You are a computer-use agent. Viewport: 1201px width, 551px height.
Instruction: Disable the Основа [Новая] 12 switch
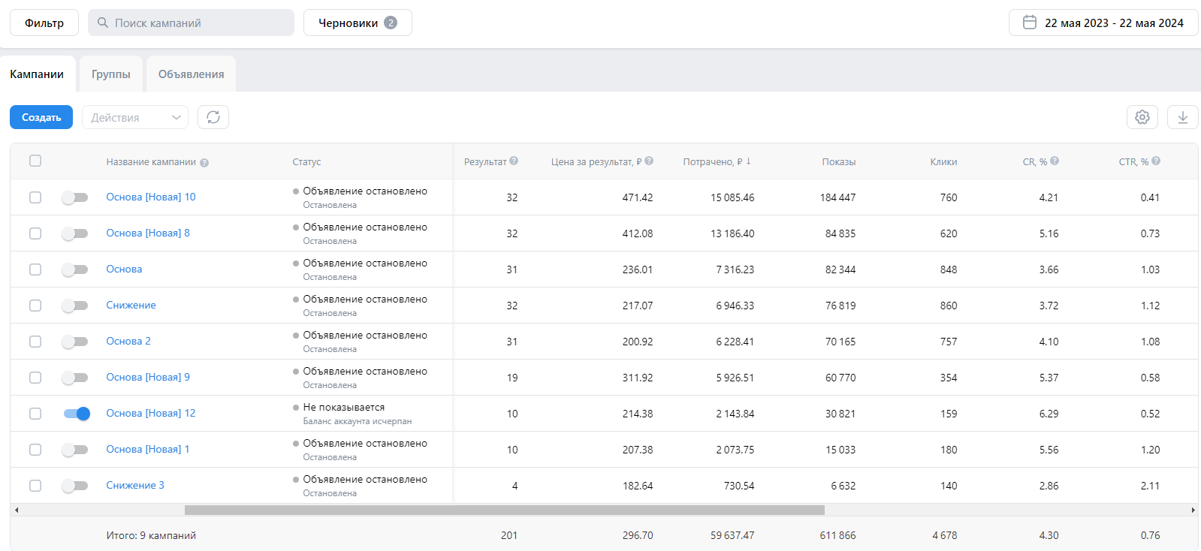coord(77,414)
